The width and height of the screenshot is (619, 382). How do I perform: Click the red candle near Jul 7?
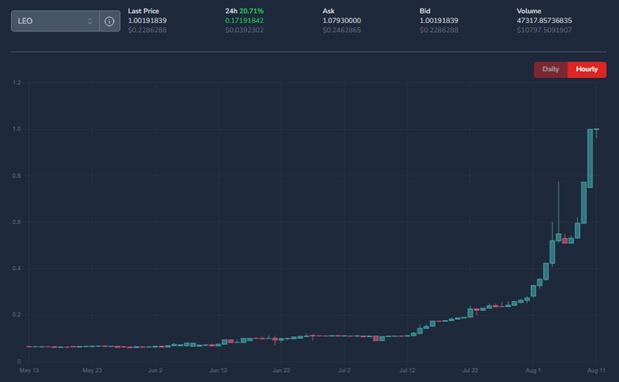376,338
